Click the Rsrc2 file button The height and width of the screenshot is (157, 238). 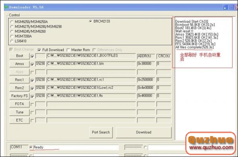(20, 88)
